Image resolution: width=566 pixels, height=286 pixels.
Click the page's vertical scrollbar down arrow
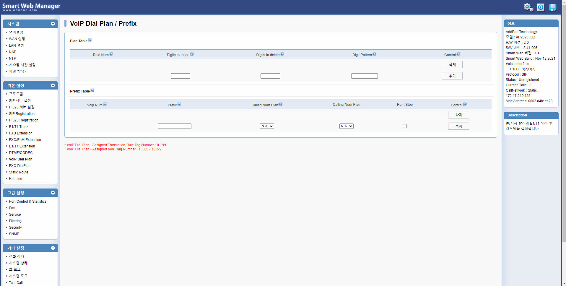pos(564,283)
